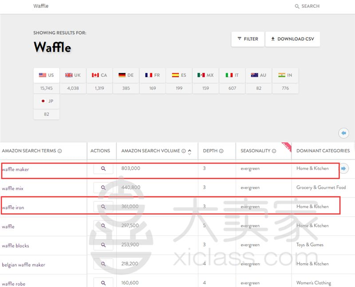Viewport: 355px width, 287px height.
Task: Click the Toys & Games category
Action: (310, 245)
